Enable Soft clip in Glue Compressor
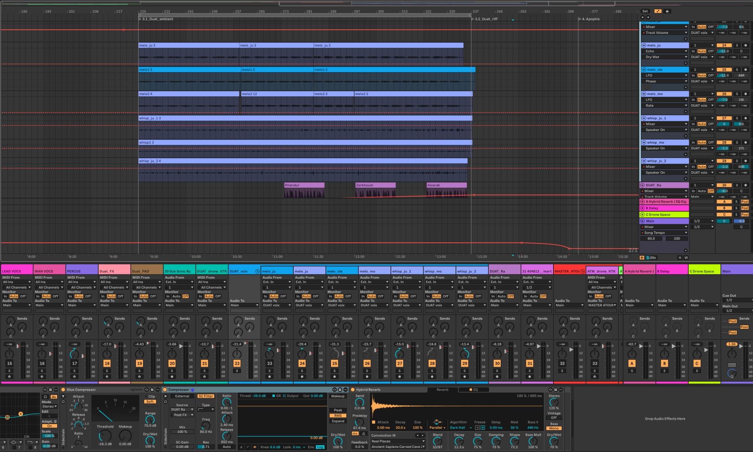Viewport: 753px width, 452px height. pos(150,402)
